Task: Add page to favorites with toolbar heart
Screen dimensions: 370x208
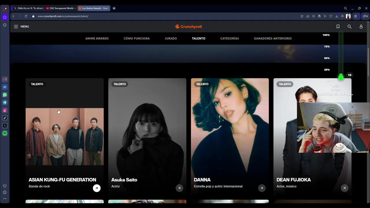Action: 331,16
